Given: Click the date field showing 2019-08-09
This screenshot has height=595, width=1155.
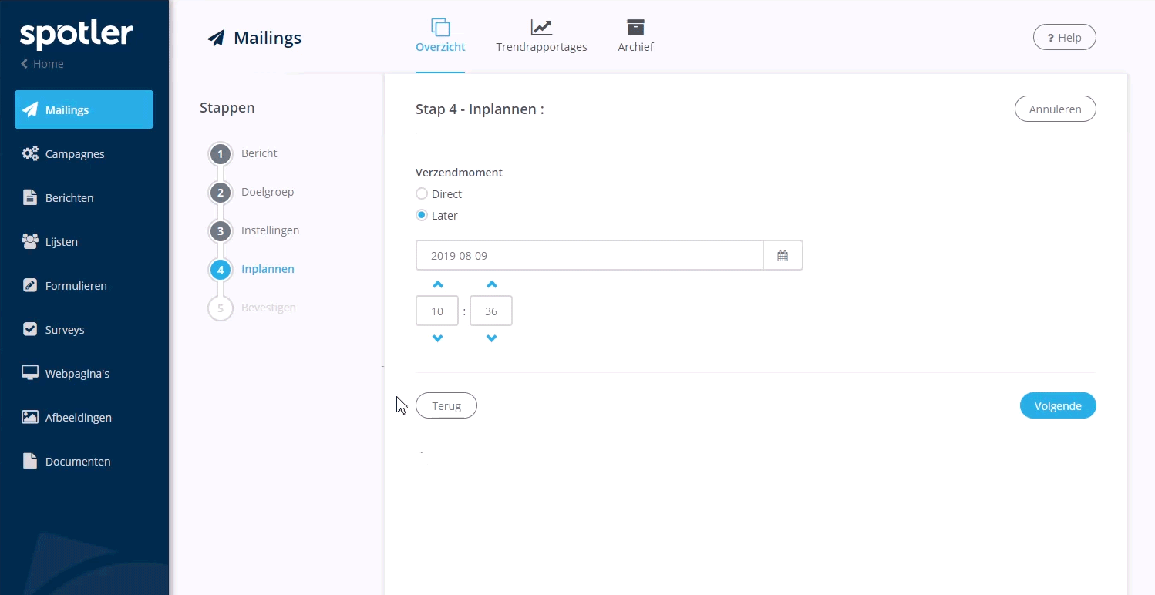Looking at the screenshot, I should pos(589,255).
